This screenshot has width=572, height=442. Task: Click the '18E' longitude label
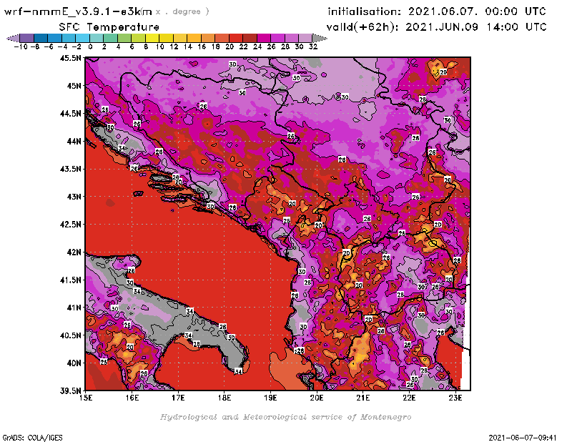coord(225,398)
